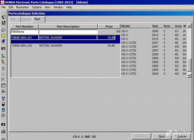Click the Part Number column header
This screenshot has width=194, height=140.
(25, 26)
